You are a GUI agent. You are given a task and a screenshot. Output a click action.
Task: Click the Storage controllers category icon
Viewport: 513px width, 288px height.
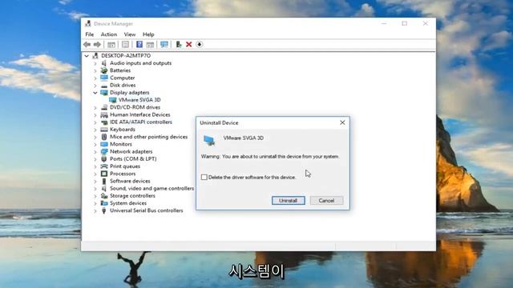pyautogui.click(x=104, y=195)
